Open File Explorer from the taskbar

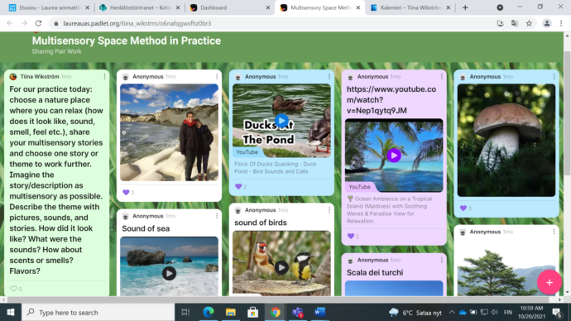click(x=231, y=312)
